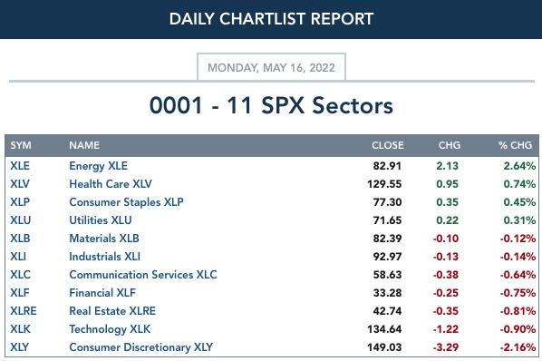Select Consumer Discretionary XLY link
This screenshot has height=361, width=542.
coord(140,347)
